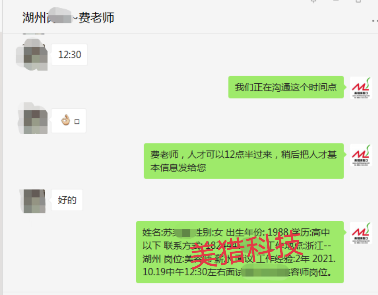Open the sender logo avatar next to 我们正在沟通这个时间点
Viewport: 378px width, 295px height.
coord(361,88)
